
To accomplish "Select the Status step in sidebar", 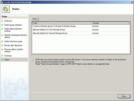I will (14, 60).
